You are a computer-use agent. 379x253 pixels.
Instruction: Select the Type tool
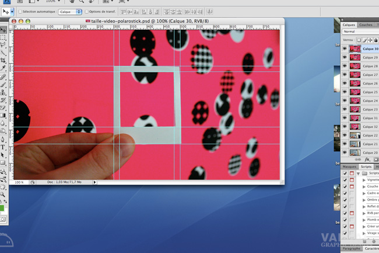[3, 147]
